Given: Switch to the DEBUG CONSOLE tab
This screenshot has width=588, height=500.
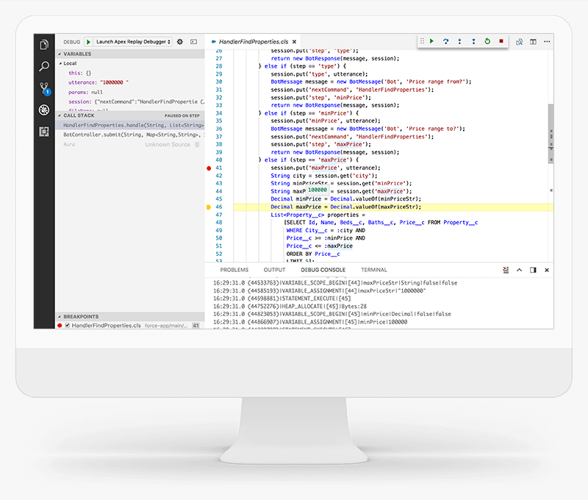Looking at the screenshot, I should (323, 270).
